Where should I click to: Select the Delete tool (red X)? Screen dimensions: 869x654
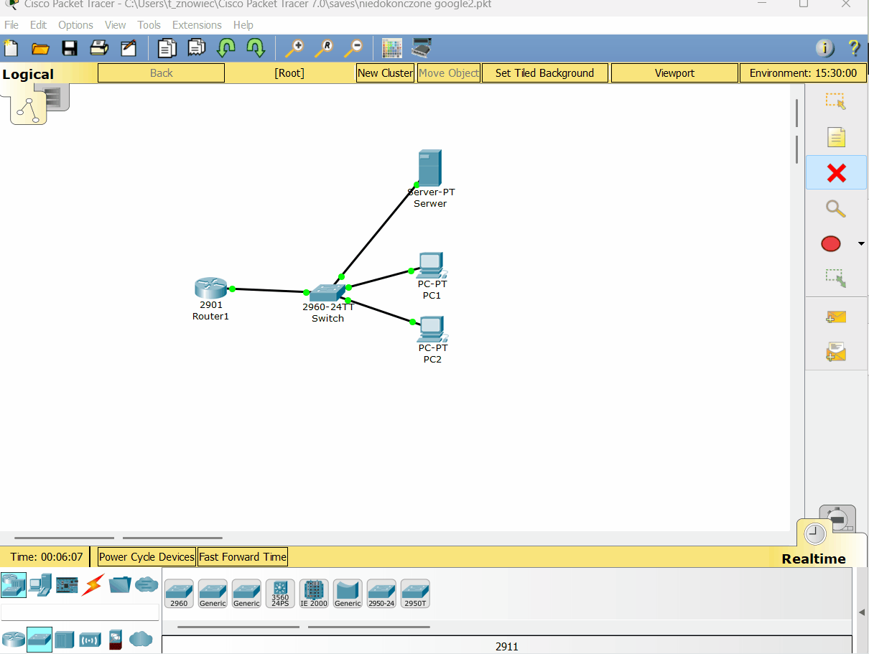[x=836, y=173]
